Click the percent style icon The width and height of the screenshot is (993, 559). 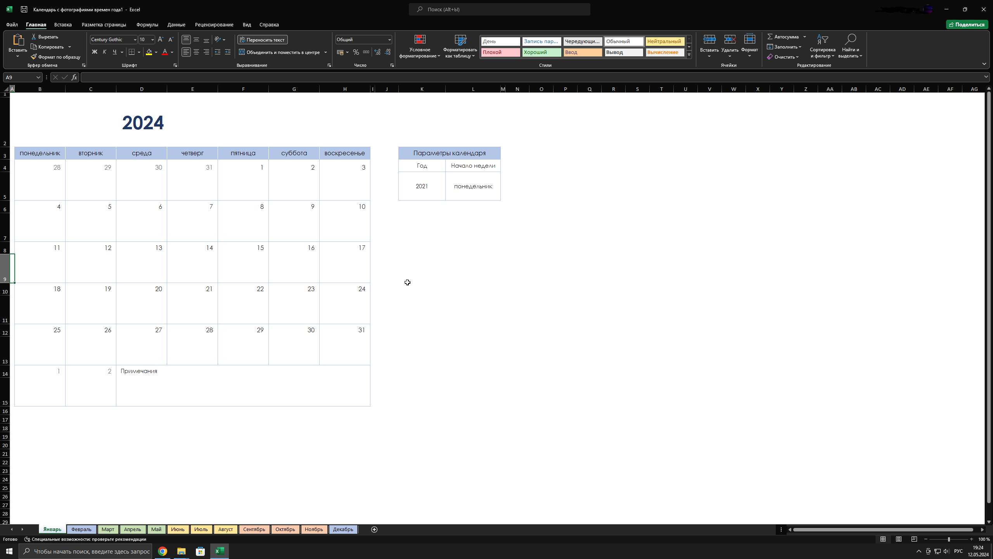[356, 52]
